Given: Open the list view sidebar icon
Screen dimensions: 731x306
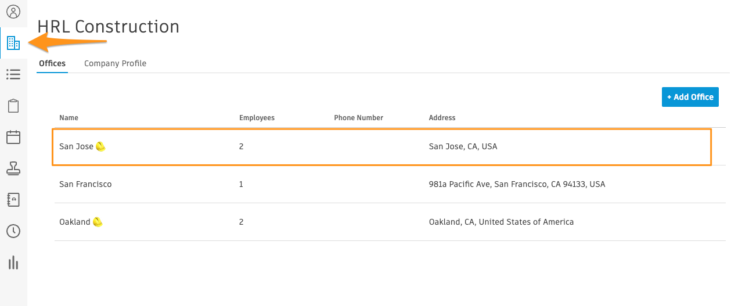Looking at the screenshot, I should tap(13, 74).
